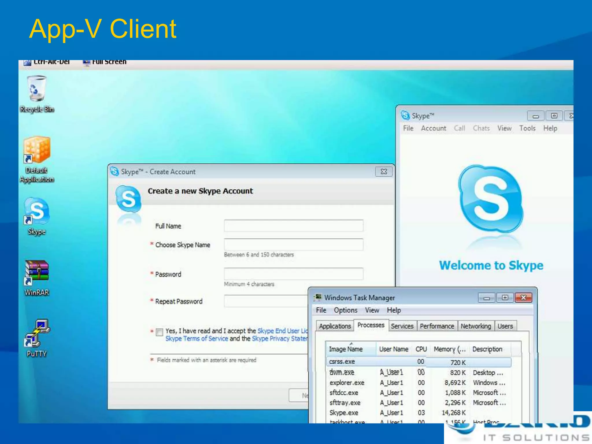
Task: Open the Help menu in the Skype window
Action: pos(550,128)
